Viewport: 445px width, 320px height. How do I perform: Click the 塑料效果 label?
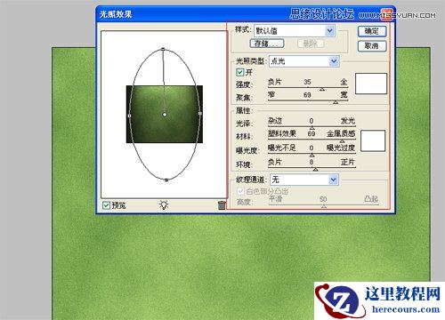282,133
